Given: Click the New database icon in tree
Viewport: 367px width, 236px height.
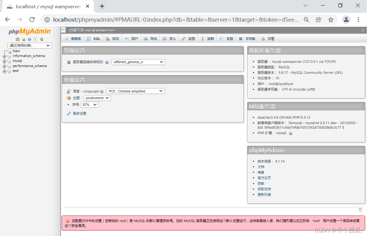Looking at the screenshot, I should (9, 52).
